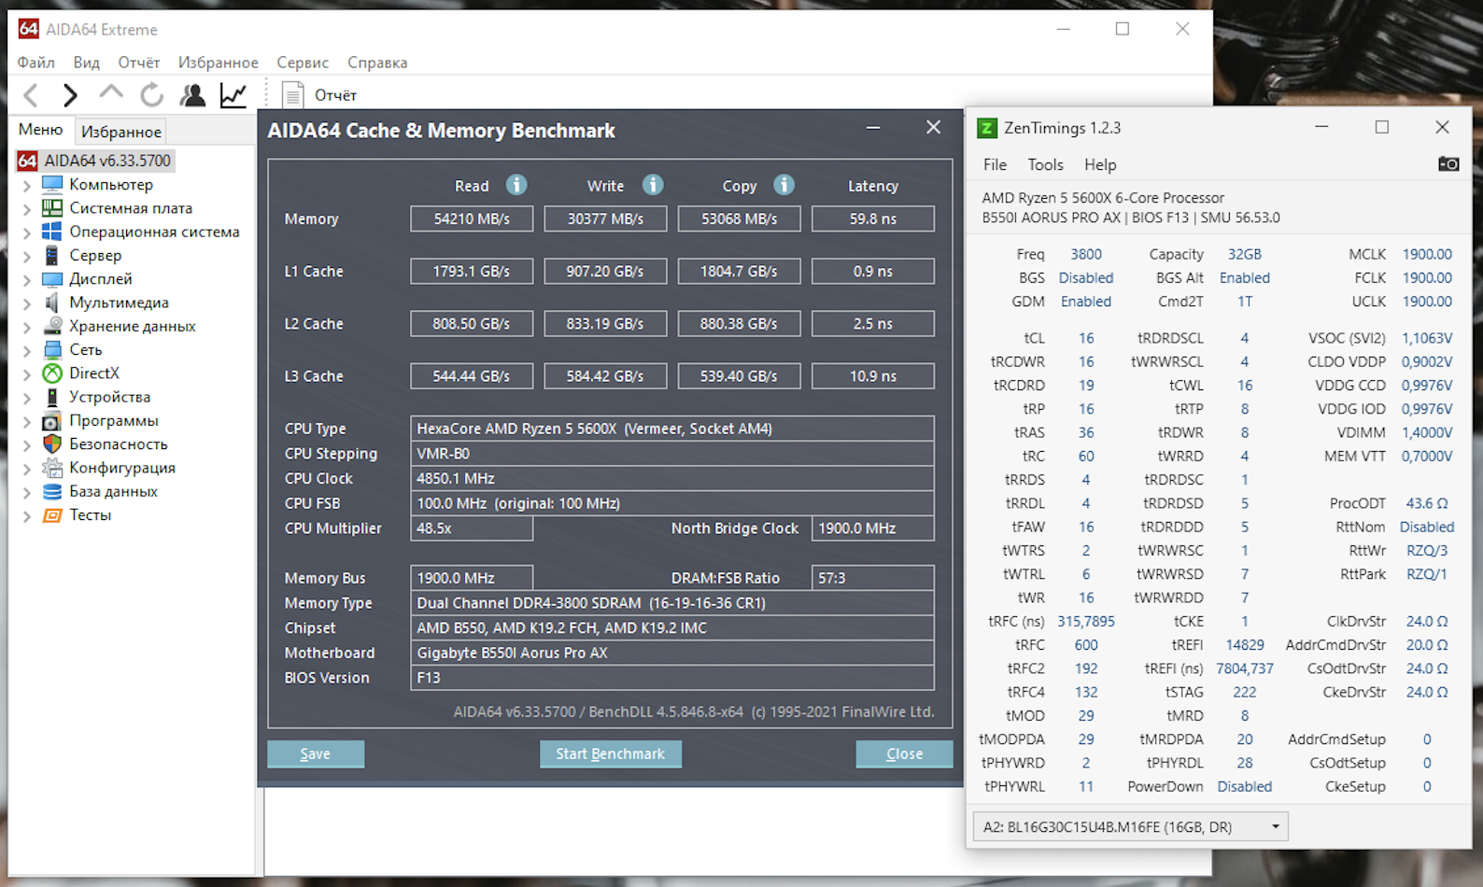
Task: Start the cache and memory benchmark
Action: (x=611, y=753)
